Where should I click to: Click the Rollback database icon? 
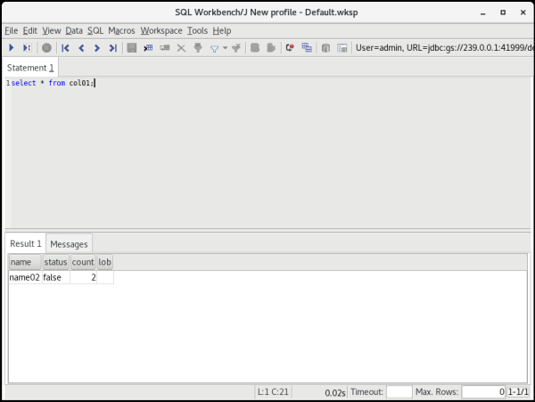pos(271,48)
